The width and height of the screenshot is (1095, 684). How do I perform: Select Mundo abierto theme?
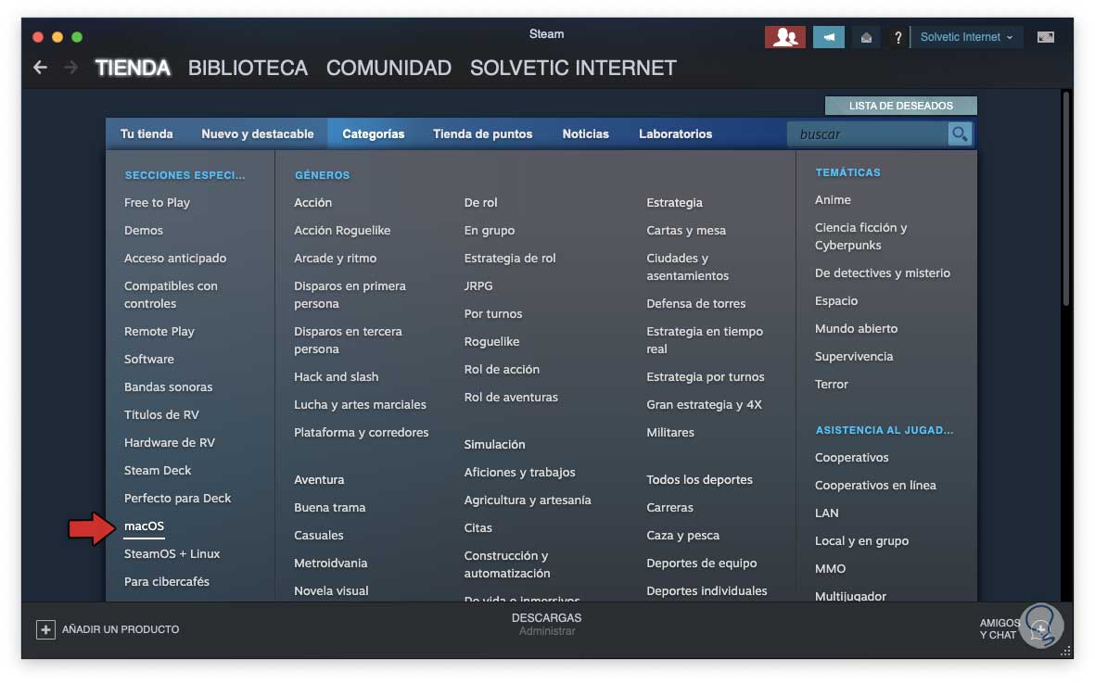point(856,329)
